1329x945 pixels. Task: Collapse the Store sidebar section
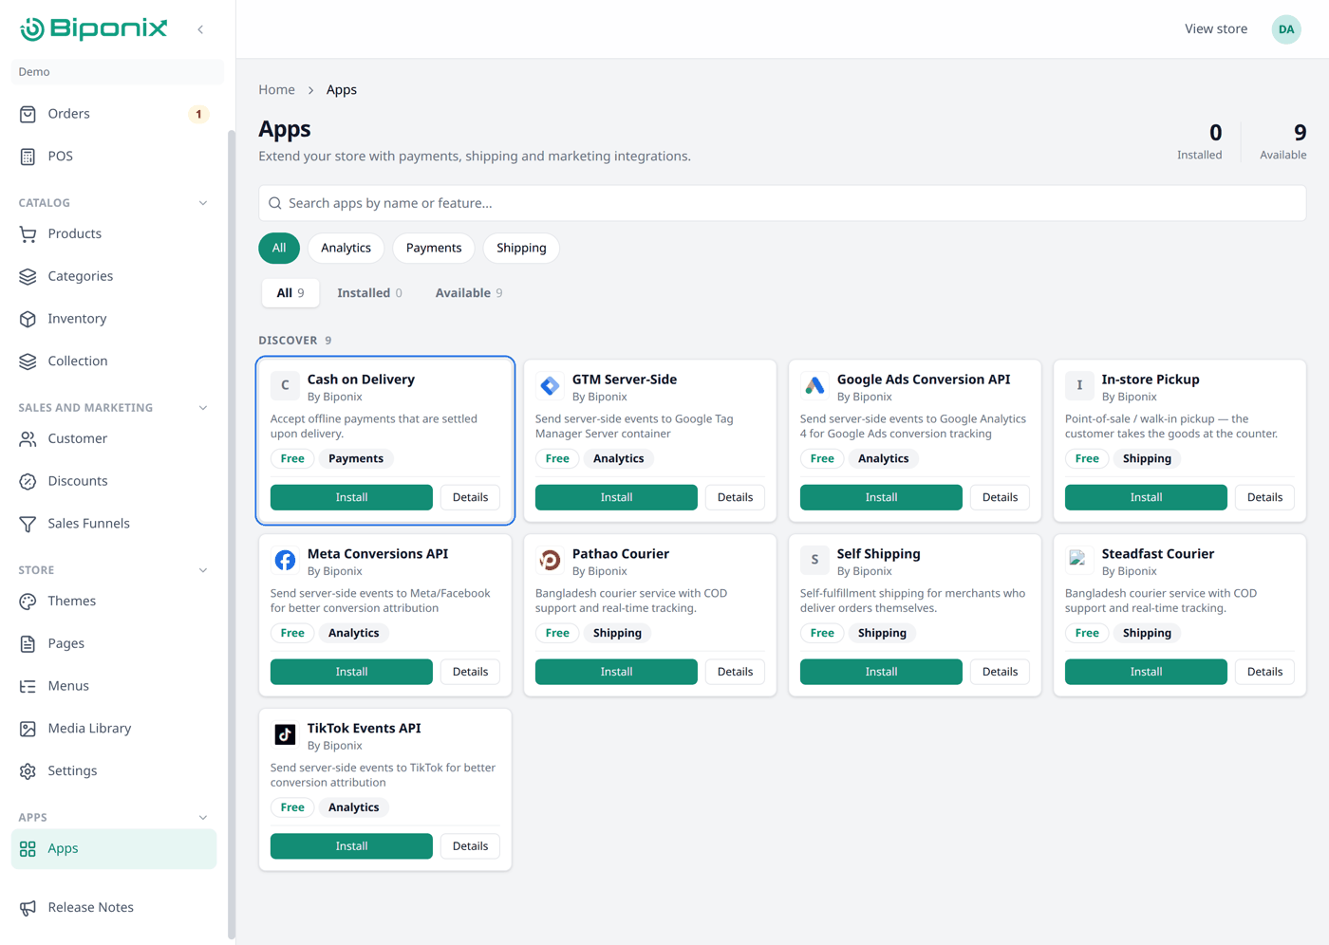coord(202,570)
